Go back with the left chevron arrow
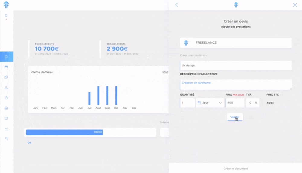The width and height of the screenshot is (302, 173). click(x=177, y=5)
